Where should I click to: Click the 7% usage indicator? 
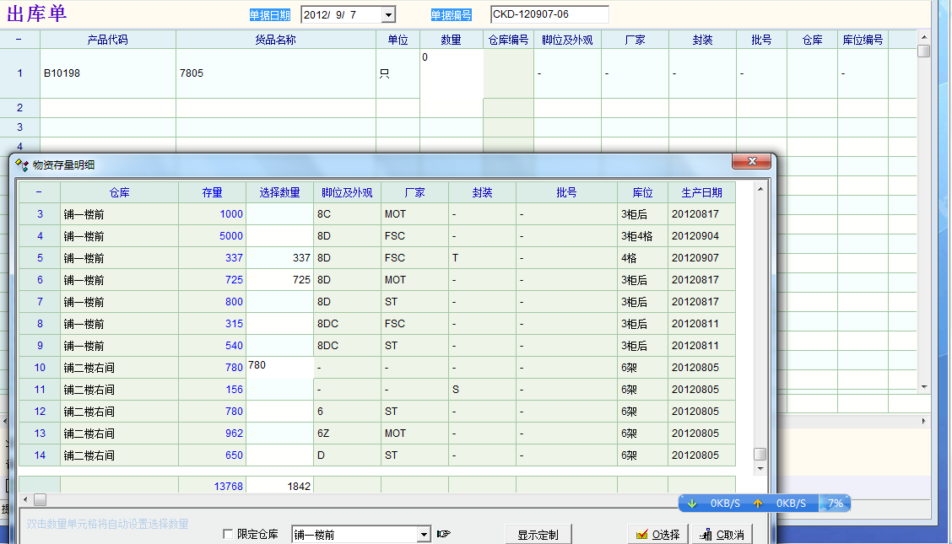(x=835, y=504)
